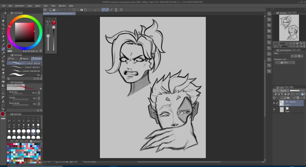Viewport: 306px width, 167px height.
Task: Open the Effect options dropdown arrow
Action: (x=302, y=56)
